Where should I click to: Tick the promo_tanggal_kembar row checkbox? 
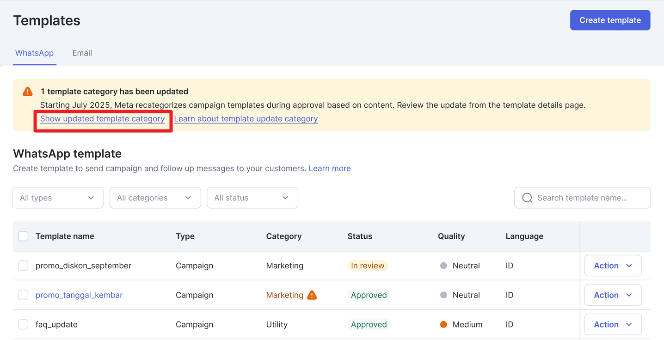pos(23,295)
